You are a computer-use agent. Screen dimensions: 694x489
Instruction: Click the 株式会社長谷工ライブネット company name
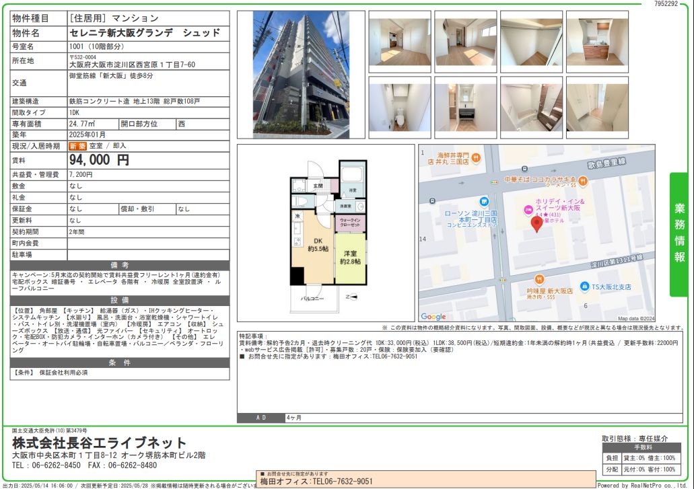[99, 443]
